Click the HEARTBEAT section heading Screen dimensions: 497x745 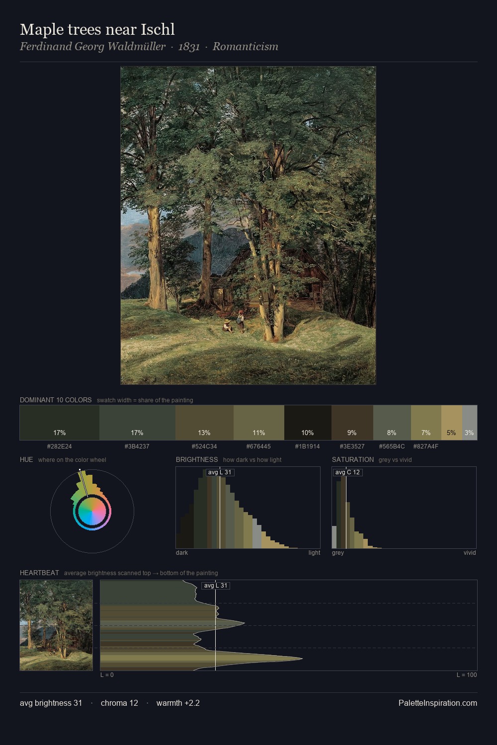pyautogui.click(x=39, y=573)
